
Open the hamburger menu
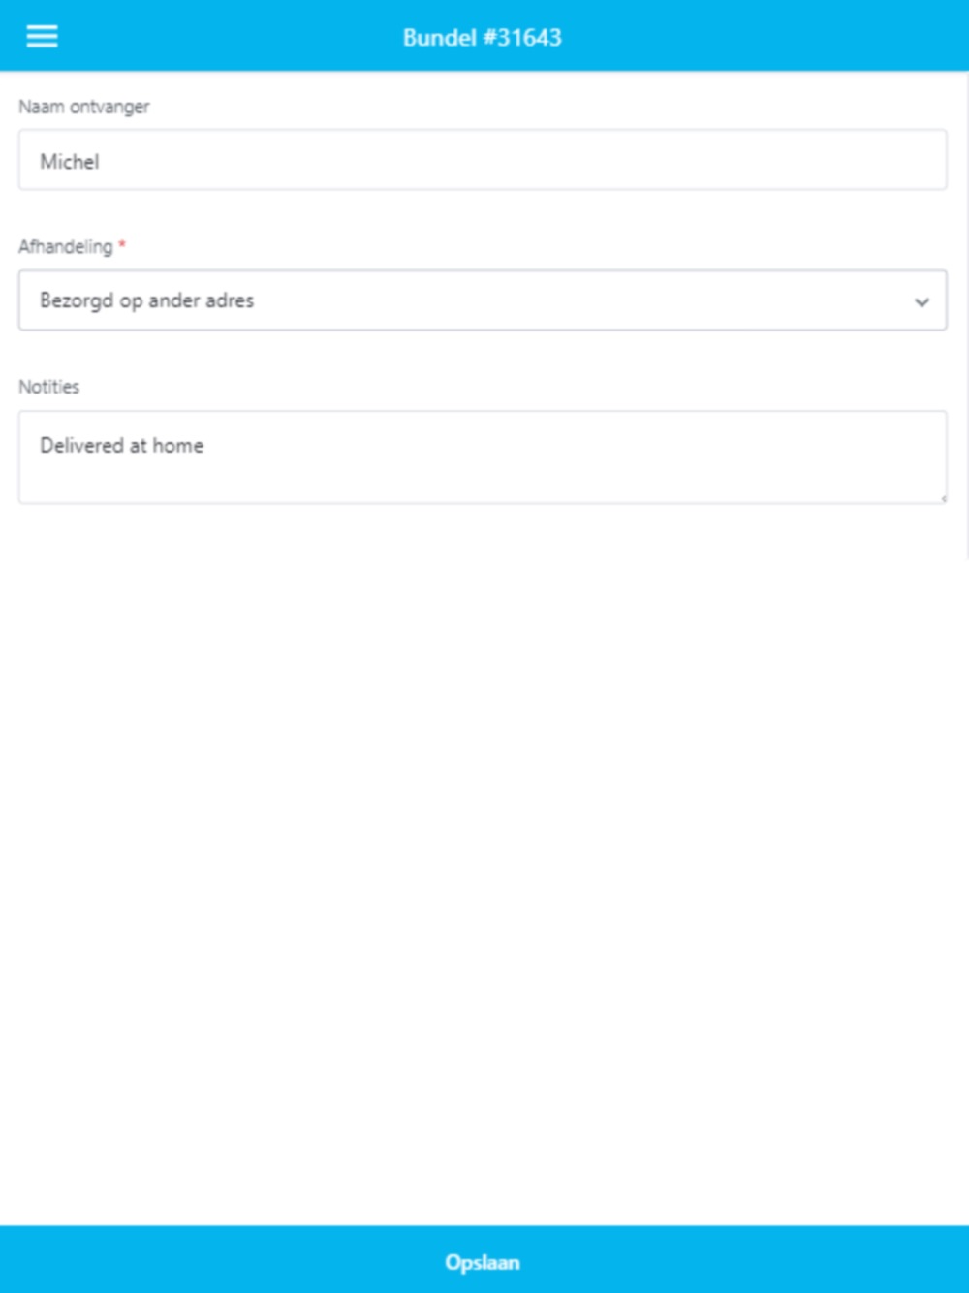42,37
